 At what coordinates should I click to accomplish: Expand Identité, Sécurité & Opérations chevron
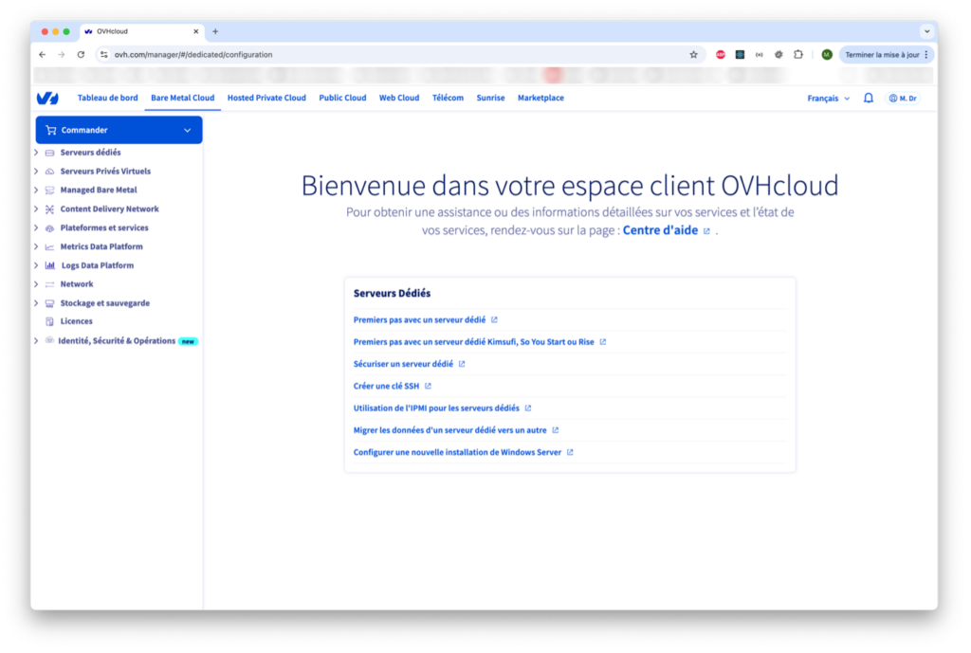[36, 341]
